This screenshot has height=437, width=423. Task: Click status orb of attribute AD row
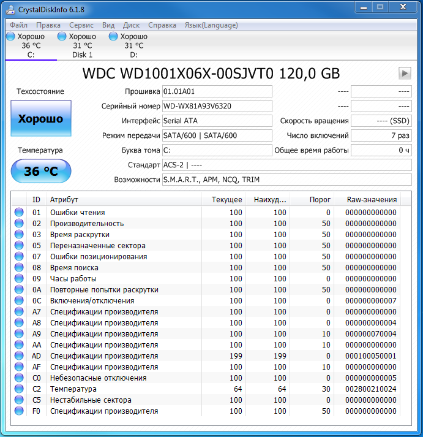pyautogui.click(x=19, y=355)
